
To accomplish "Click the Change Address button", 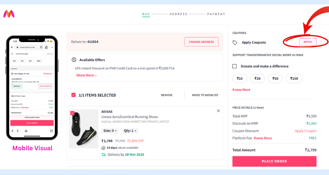I will pyautogui.click(x=201, y=42).
